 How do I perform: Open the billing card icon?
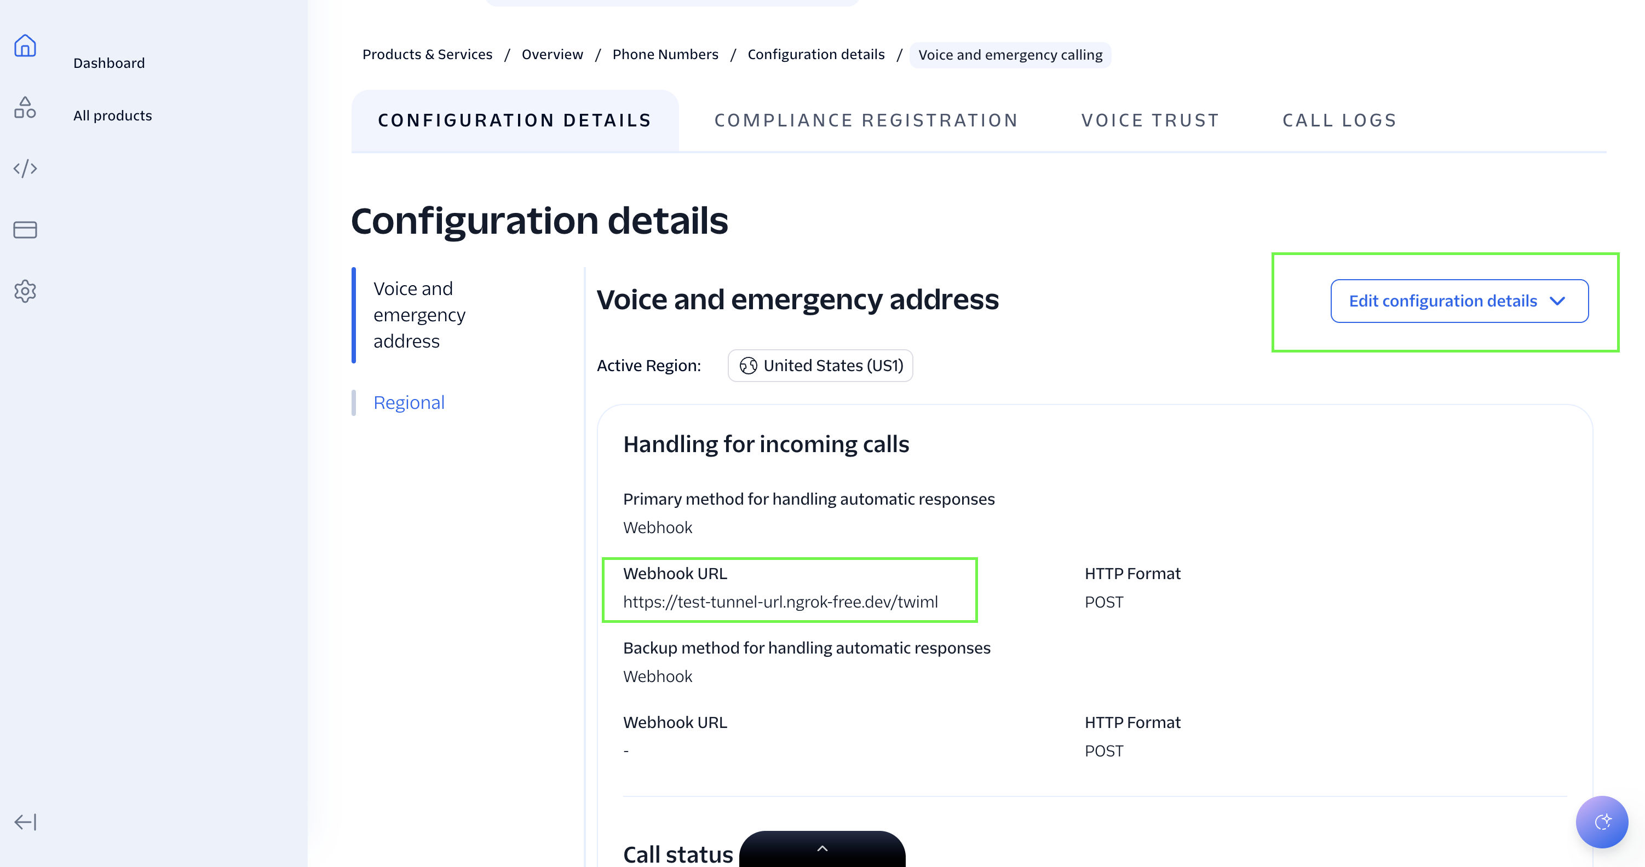coord(25,229)
